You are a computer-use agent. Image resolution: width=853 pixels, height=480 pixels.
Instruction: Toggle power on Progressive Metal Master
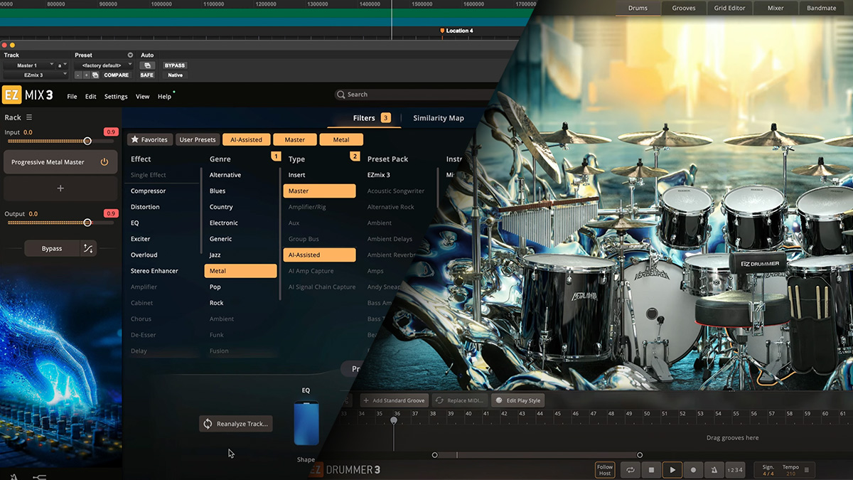(x=104, y=162)
